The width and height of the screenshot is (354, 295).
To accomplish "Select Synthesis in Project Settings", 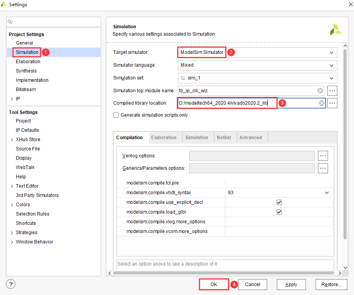I will tap(26, 71).
